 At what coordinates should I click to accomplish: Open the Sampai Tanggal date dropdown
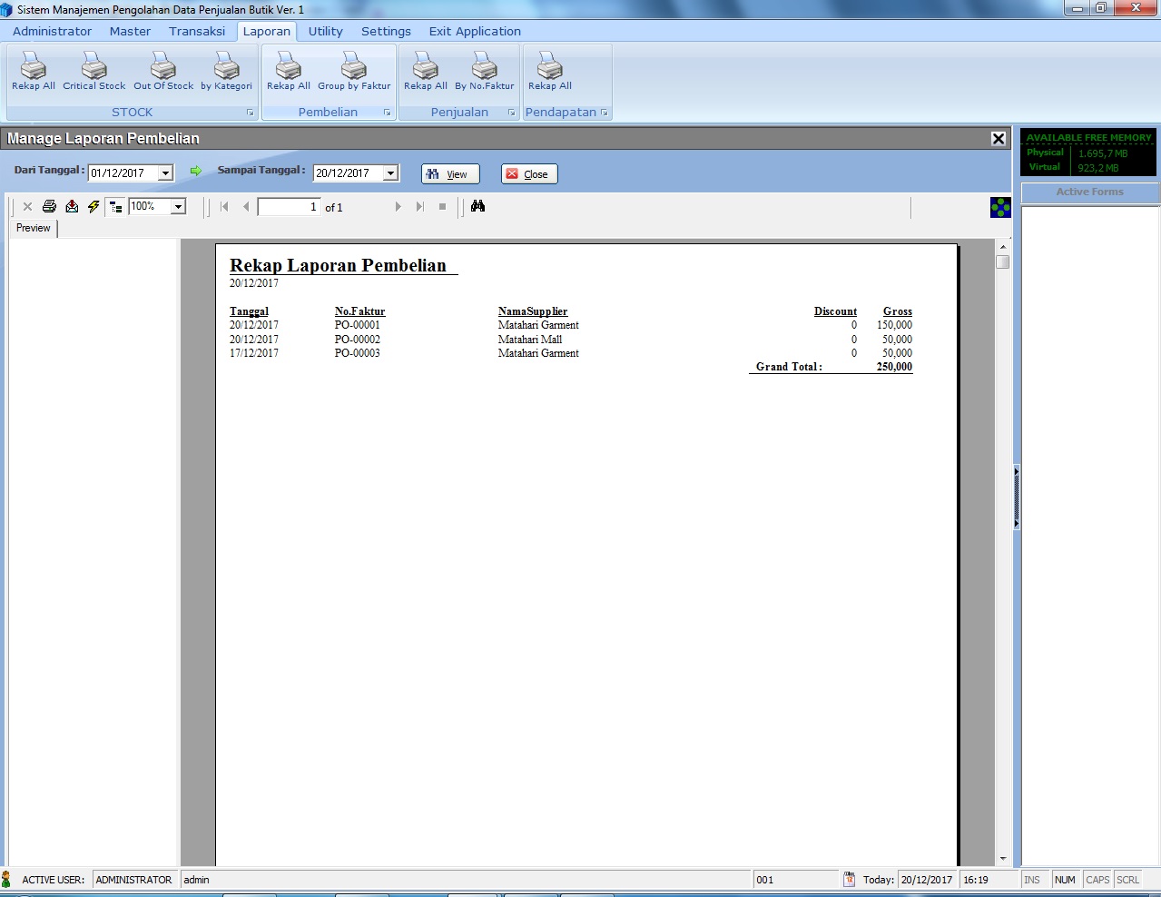pyautogui.click(x=390, y=172)
